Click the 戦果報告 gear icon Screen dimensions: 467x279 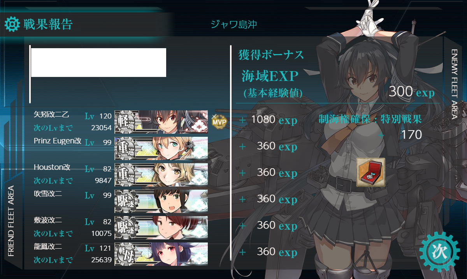[x=12, y=24]
